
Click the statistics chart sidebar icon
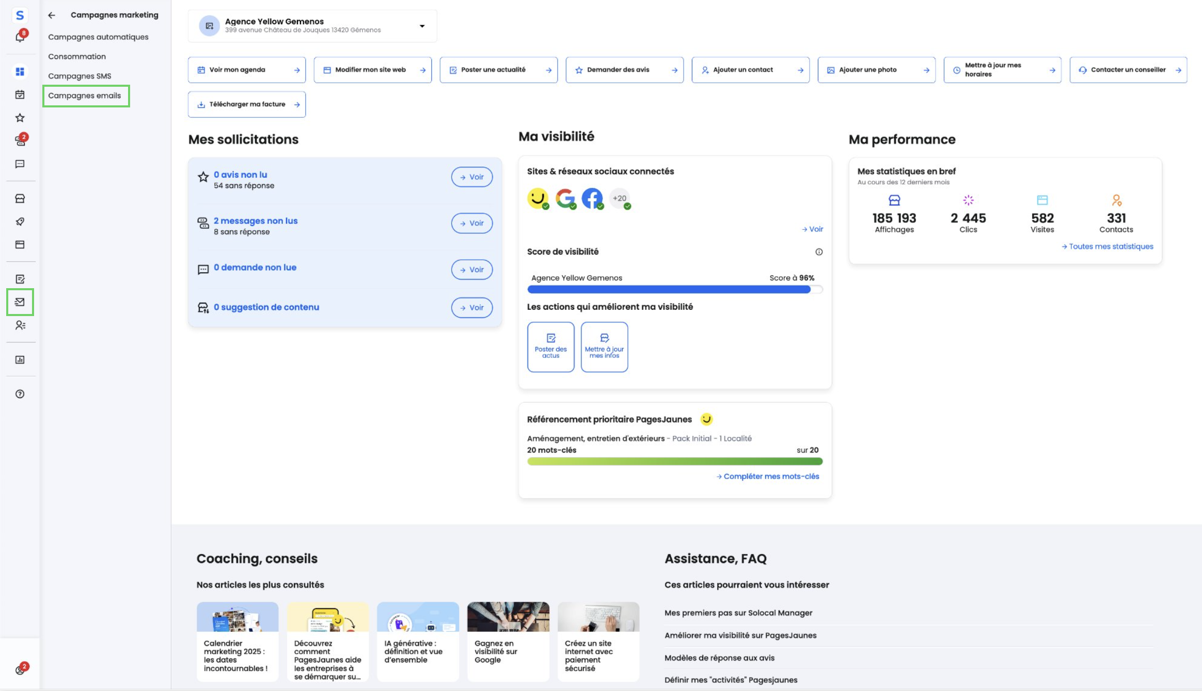pyautogui.click(x=20, y=359)
